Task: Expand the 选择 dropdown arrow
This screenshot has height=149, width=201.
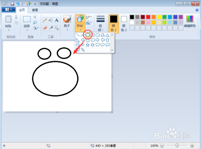Action: (x=27, y=30)
